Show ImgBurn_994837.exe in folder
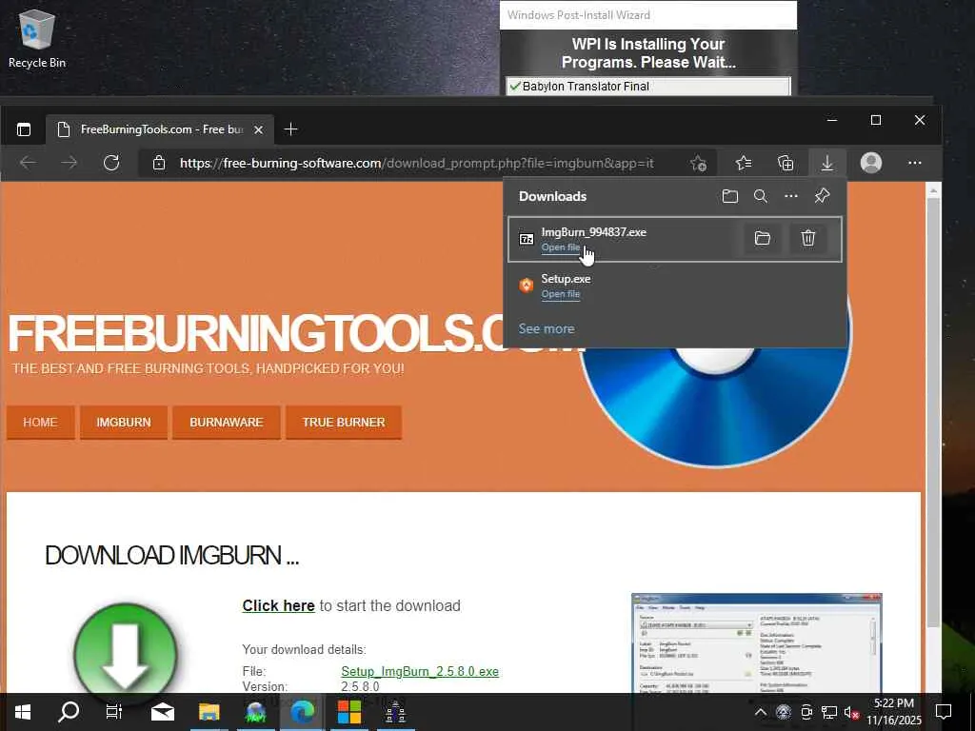The width and height of the screenshot is (975, 731). point(763,238)
